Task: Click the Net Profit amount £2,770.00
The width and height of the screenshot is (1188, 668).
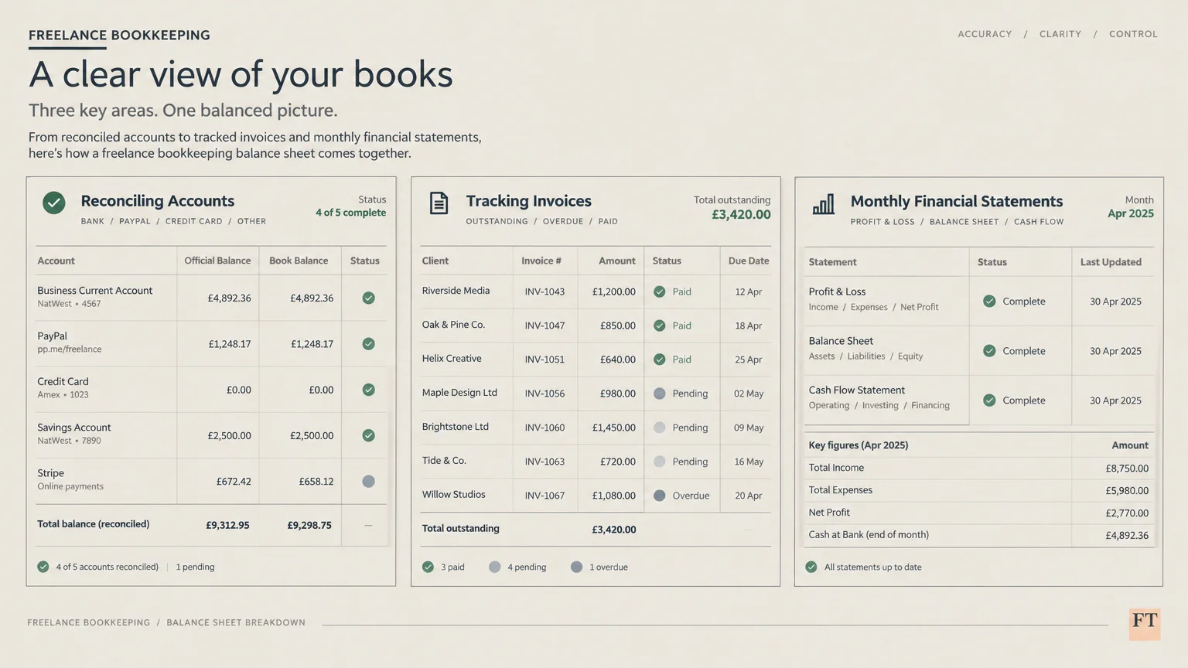Action: [x=1127, y=513]
